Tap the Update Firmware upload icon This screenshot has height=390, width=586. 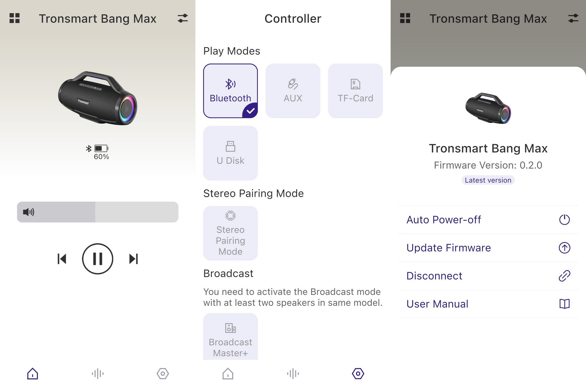565,248
